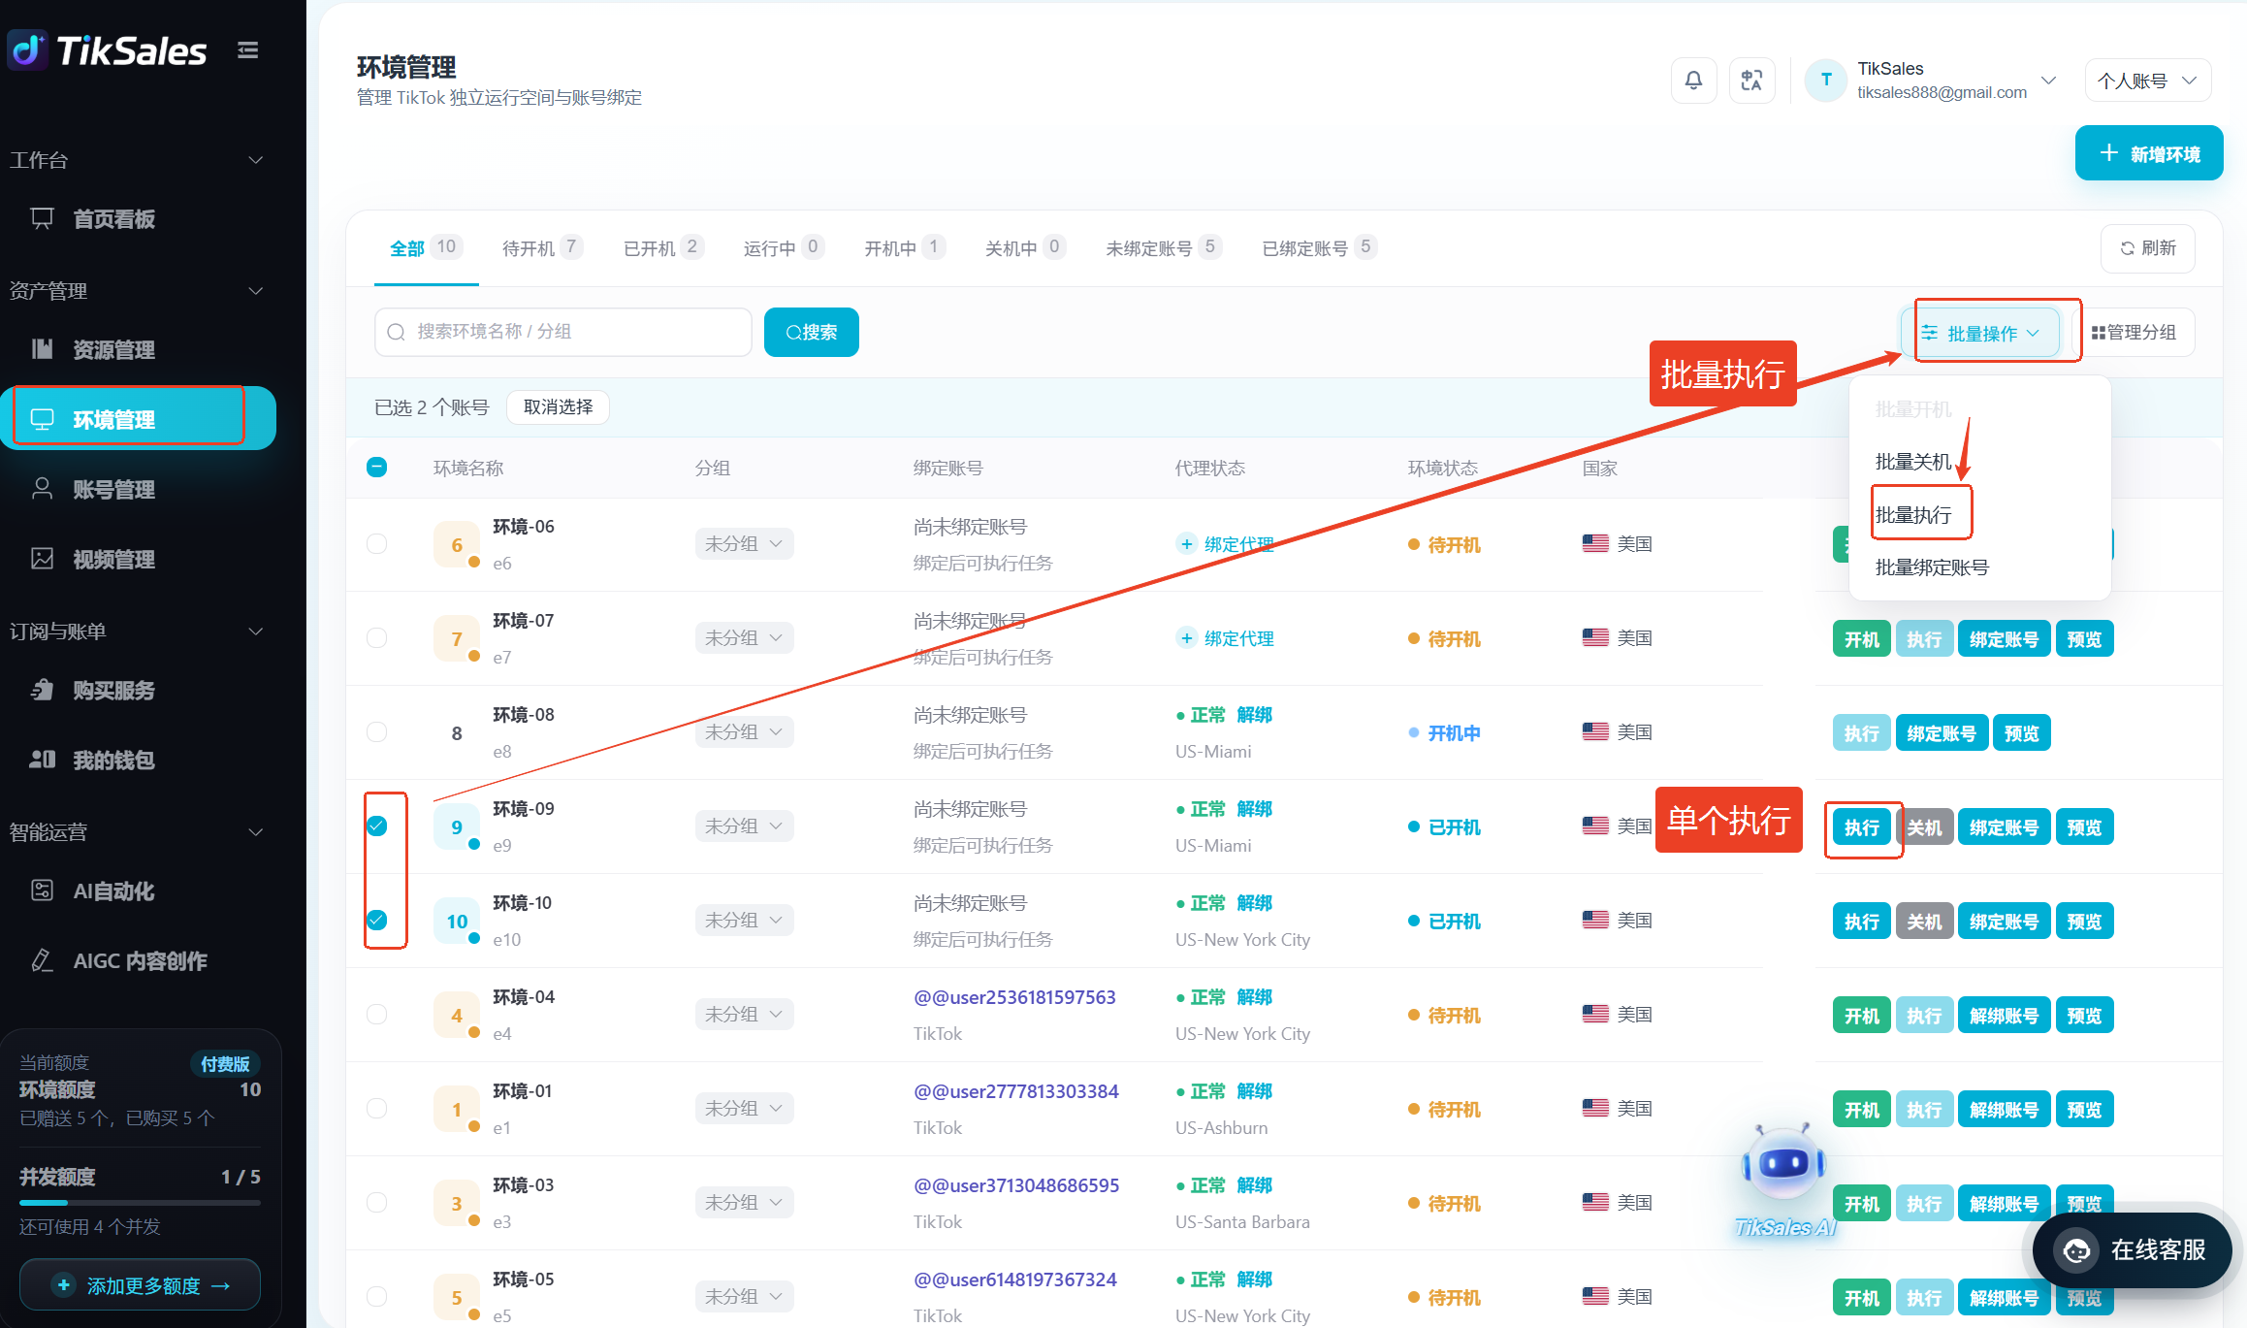The width and height of the screenshot is (2247, 1328).
Task: Choose 批量执行 from the batch menu
Action: tap(1913, 515)
